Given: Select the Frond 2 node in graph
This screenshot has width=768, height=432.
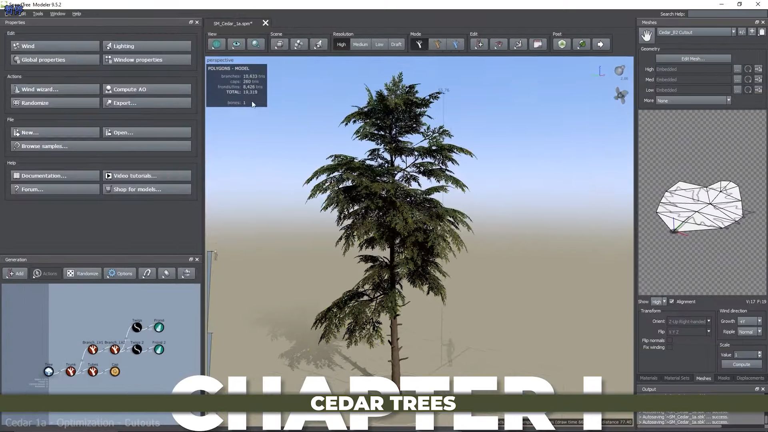Looking at the screenshot, I should point(159,350).
